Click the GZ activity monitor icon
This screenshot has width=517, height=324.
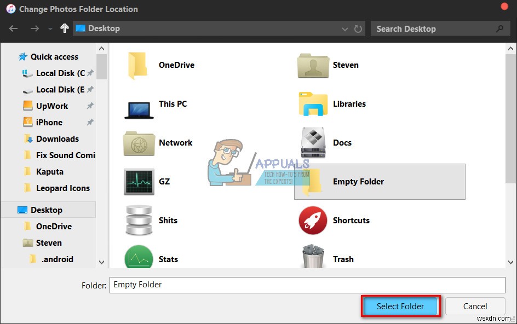tap(139, 182)
